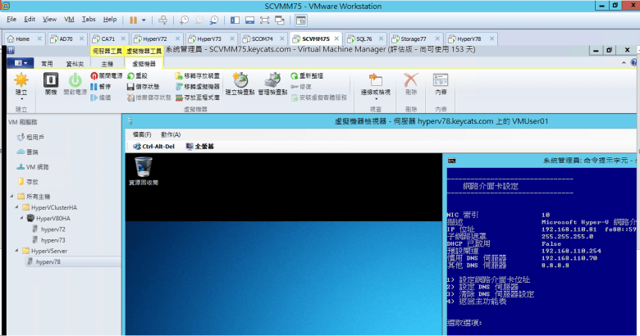Open the 檔案(F) viewer menu
Viewport: 640px width, 336px height.
pos(142,134)
